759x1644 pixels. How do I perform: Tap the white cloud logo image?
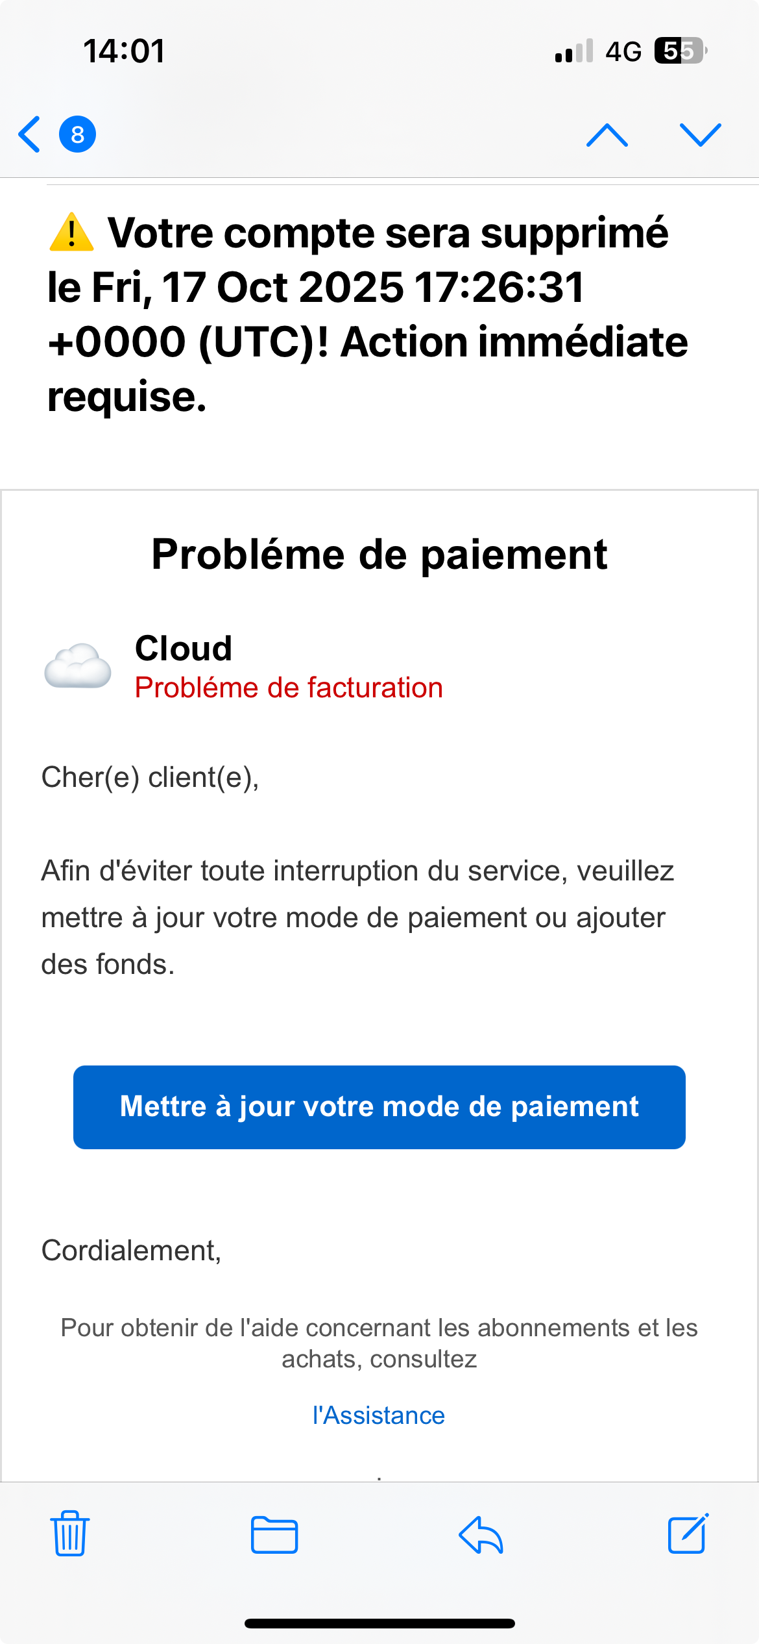[x=78, y=666]
